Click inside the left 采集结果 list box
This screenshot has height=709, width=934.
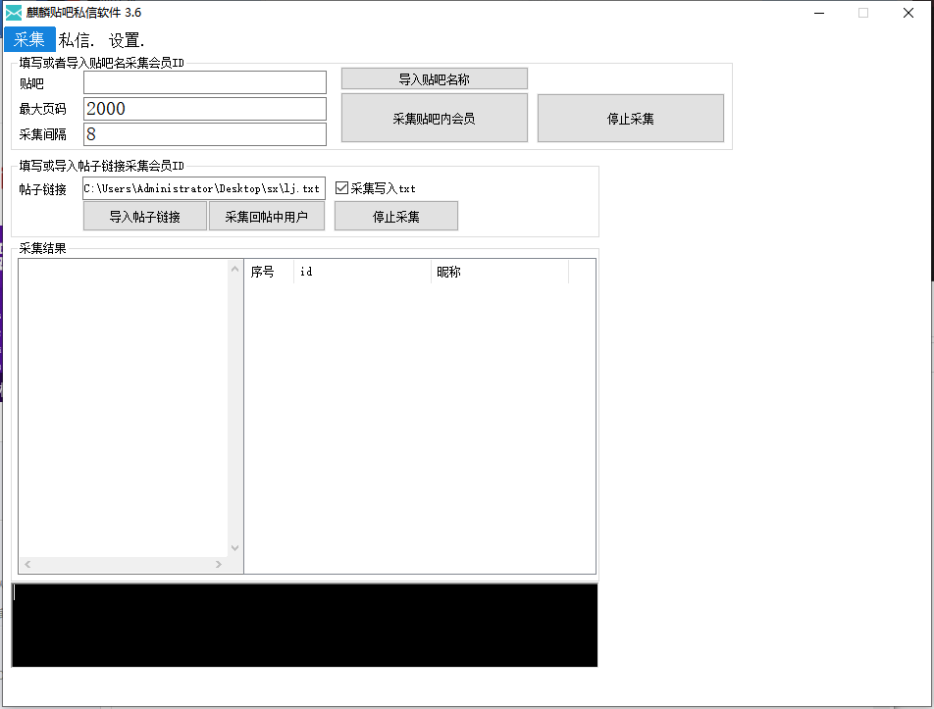click(x=124, y=408)
